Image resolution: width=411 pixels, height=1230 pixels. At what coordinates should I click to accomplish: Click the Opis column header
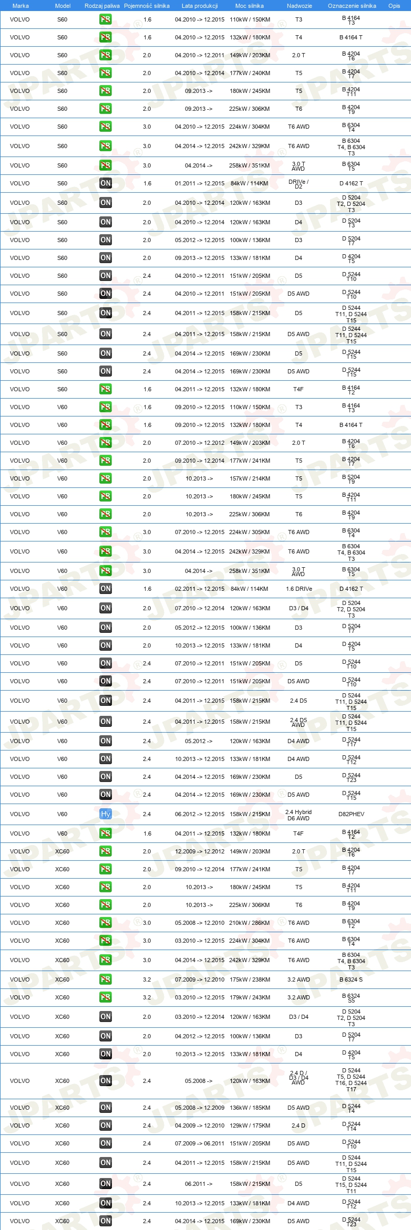[x=394, y=6]
